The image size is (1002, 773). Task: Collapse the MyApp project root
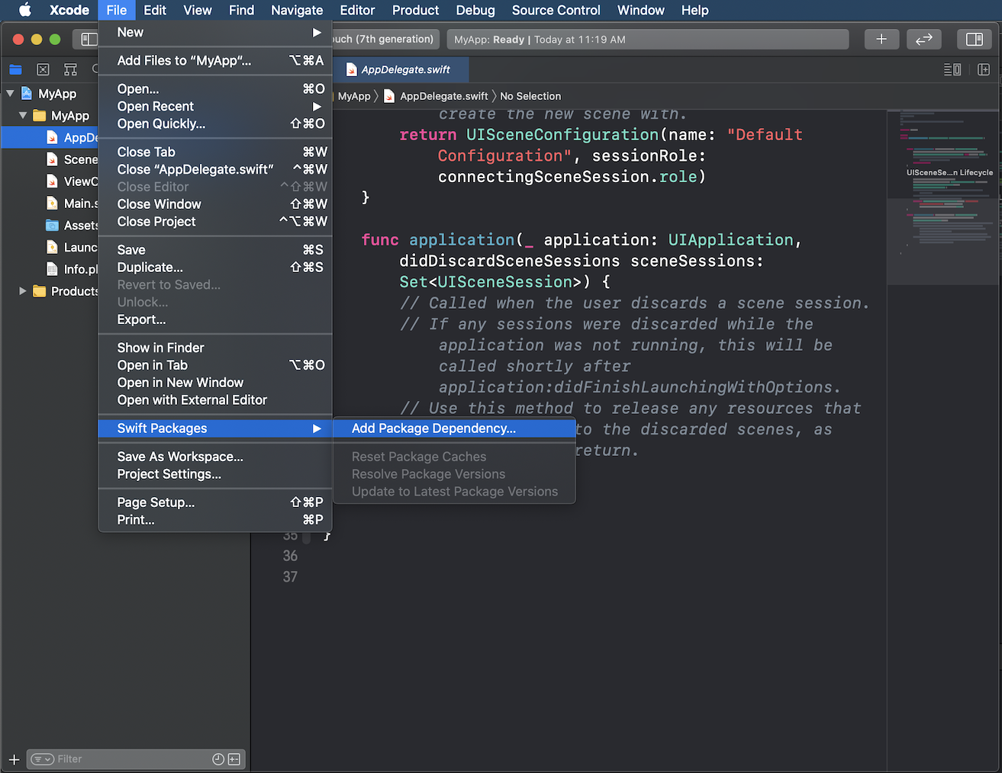(x=10, y=94)
